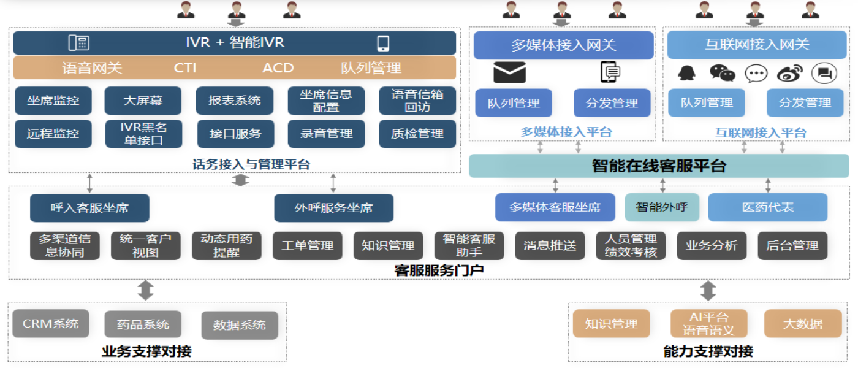Click the QQ penguin icon
The image size is (858, 368).
(x=686, y=73)
